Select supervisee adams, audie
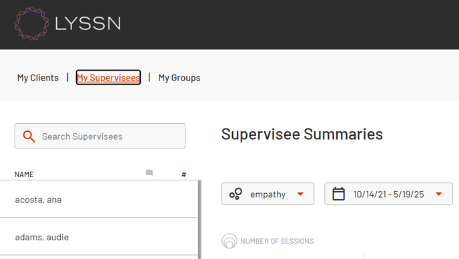 point(99,236)
